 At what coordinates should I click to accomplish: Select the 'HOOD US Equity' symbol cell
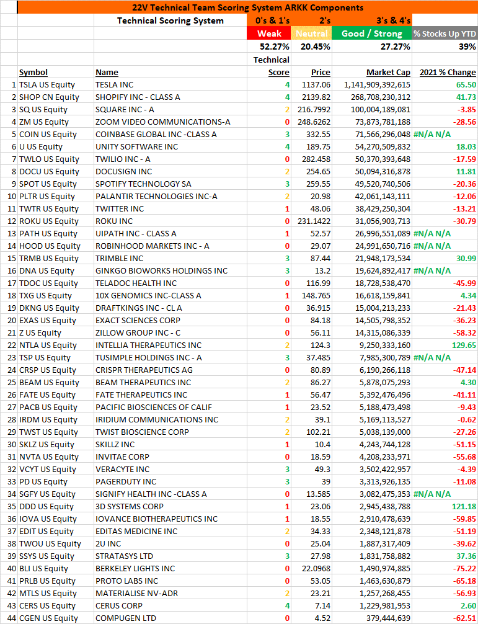(x=56, y=246)
